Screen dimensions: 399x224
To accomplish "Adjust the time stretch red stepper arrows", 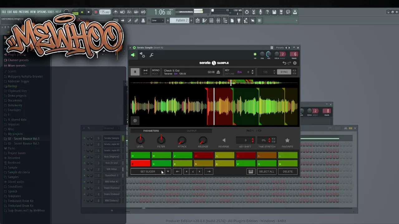I will click(x=269, y=140).
